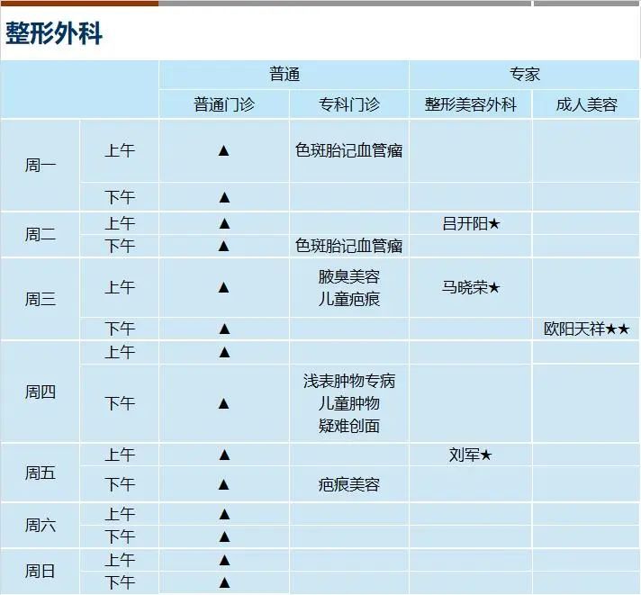This screenshot has height=595, width=641.
Task: Click the 周六 上午 普通门诊 triangle marker
Action: [x=224, y=514]
